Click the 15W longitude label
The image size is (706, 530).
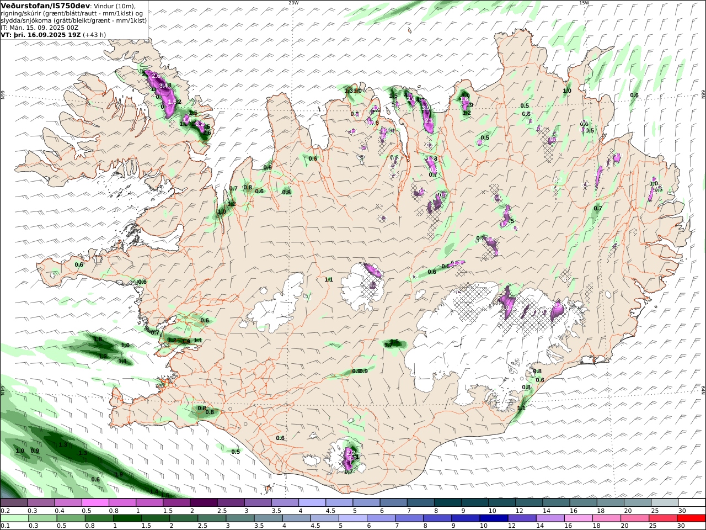click(x=584, y=3)
